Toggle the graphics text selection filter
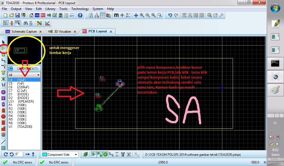This screenshot has height=166, width=284. tap(123, 154)
